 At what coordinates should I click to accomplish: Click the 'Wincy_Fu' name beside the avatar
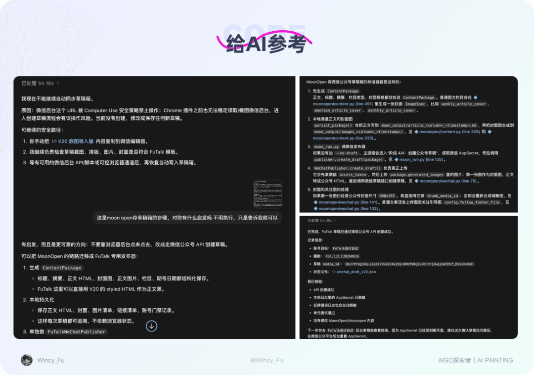51,360
